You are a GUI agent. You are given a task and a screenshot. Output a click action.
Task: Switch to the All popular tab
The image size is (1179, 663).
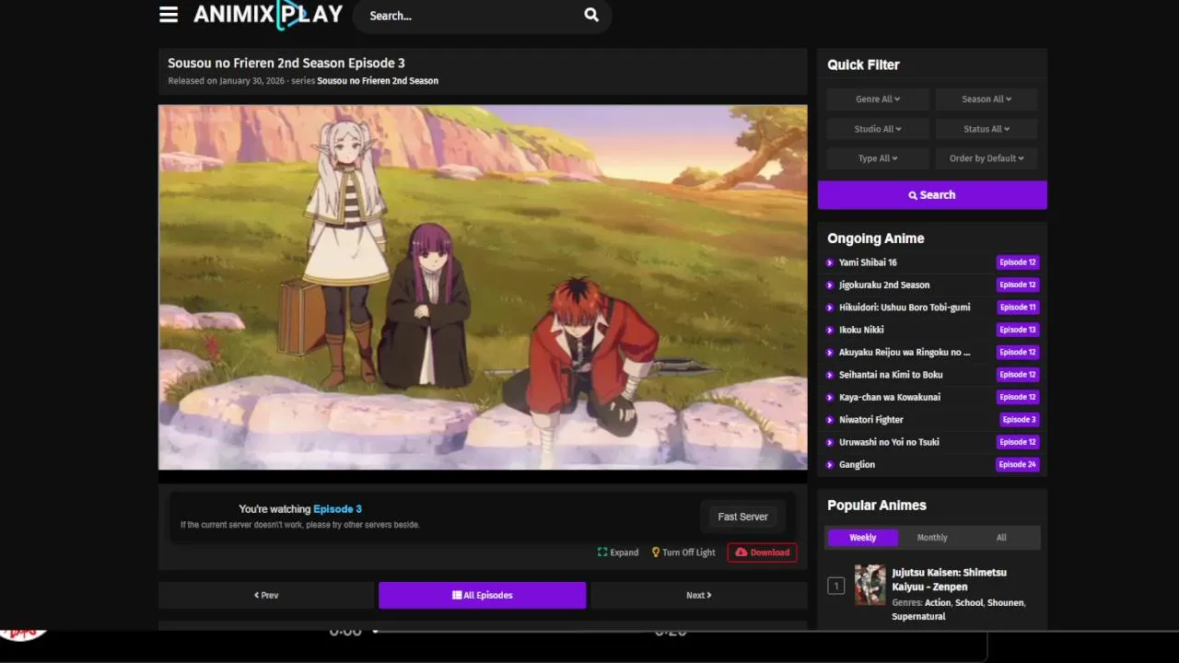click(x=1001, y=538)
